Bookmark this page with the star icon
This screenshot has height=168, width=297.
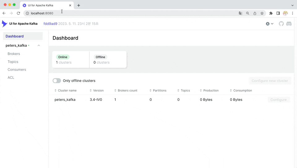tap(262, 13)
